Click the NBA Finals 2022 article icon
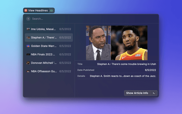 [x=28, y=54]
